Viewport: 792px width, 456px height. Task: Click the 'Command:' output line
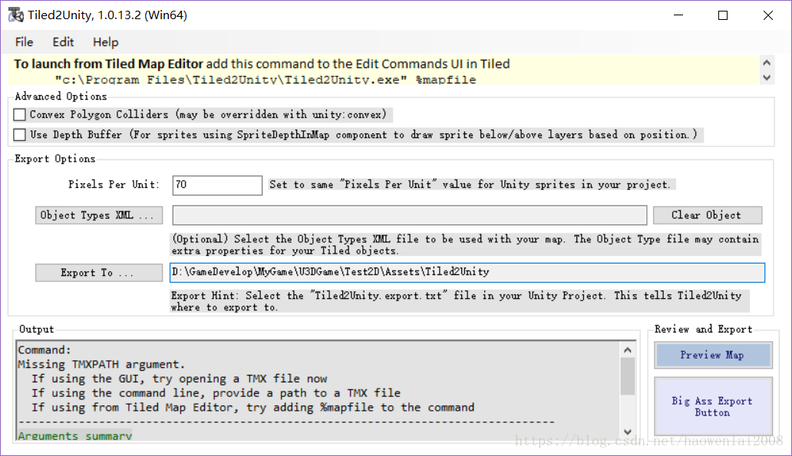[x=45, y=349]
